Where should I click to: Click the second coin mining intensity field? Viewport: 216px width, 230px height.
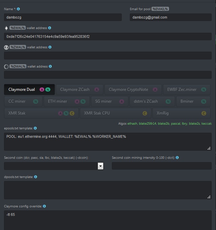point(162,166)
